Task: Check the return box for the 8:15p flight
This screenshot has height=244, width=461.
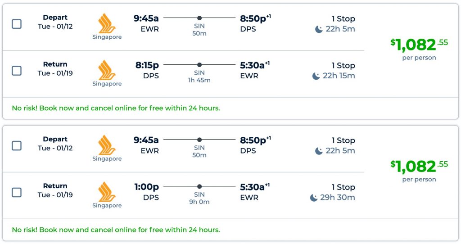Action: tap(17, 71)
